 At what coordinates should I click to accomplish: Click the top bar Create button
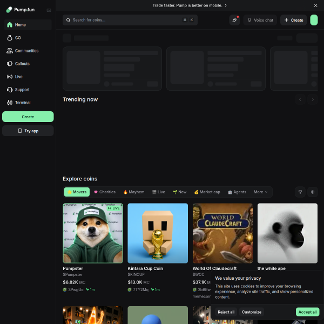(x=293, y=20)
